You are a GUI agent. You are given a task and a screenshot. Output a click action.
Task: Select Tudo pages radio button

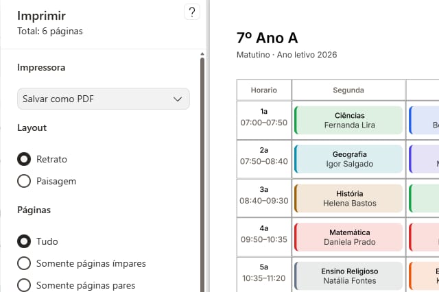coord(24,241)
